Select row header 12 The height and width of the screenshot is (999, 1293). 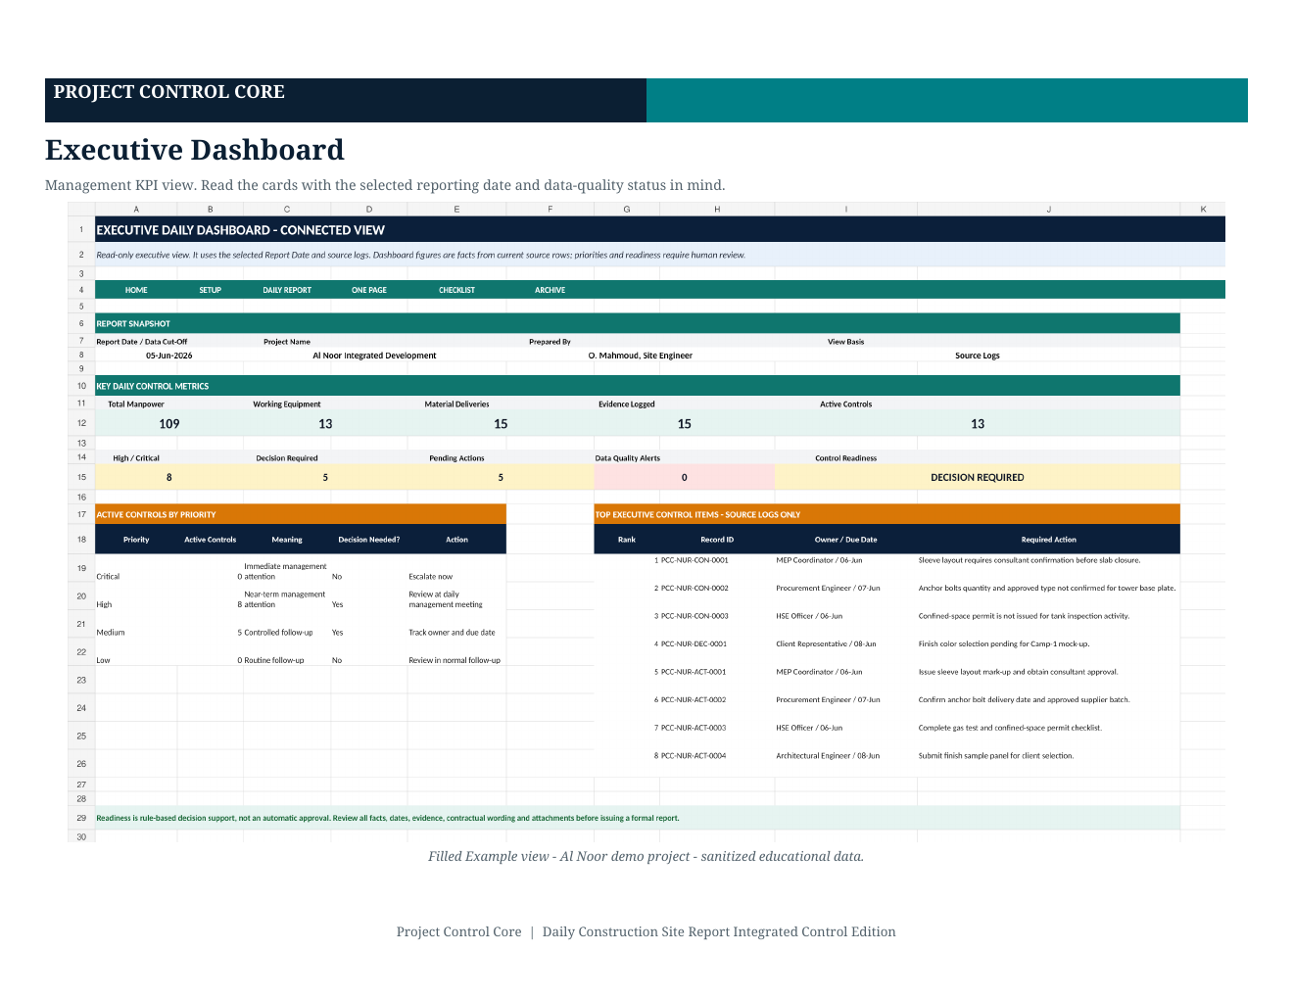tap(81, 424)
